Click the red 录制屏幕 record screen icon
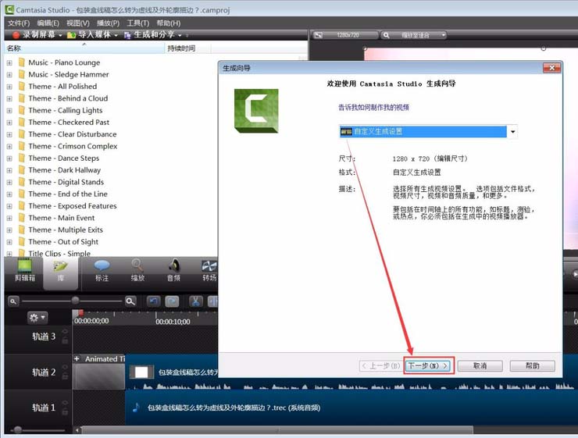This screenshot has width=578, height=438. coord(16,35)
